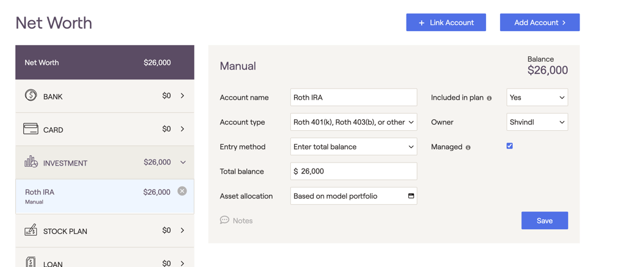Click the Card credit card icon

pos(31,129)
